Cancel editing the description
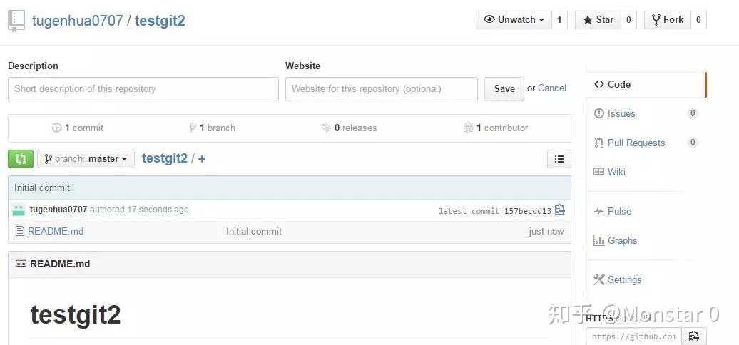The image size is (739, 345). 552,88
